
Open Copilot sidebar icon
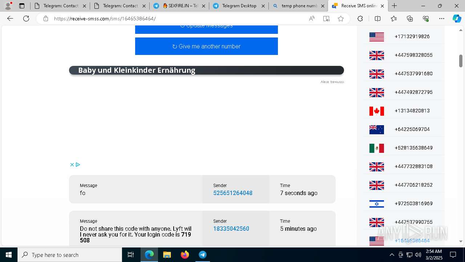(x=457, y=19)
